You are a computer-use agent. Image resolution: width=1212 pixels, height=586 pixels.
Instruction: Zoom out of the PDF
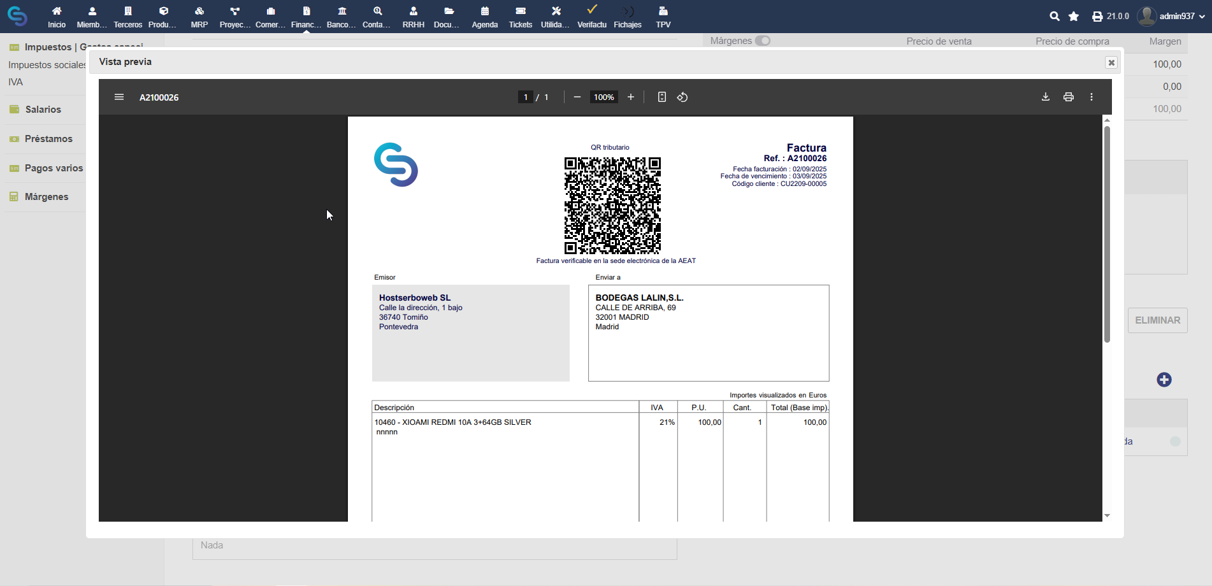[x=577, y=97]
